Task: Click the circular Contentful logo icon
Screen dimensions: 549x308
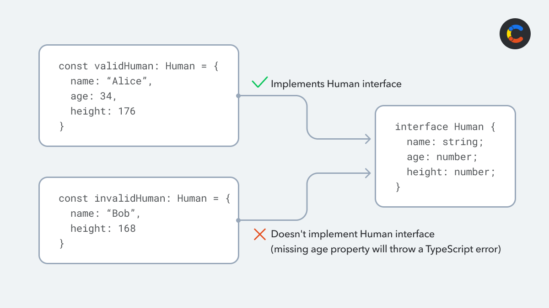Action: pyautogui.click(x=515, y=34)
